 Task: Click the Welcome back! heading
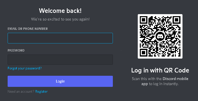[x=60, y=11]
